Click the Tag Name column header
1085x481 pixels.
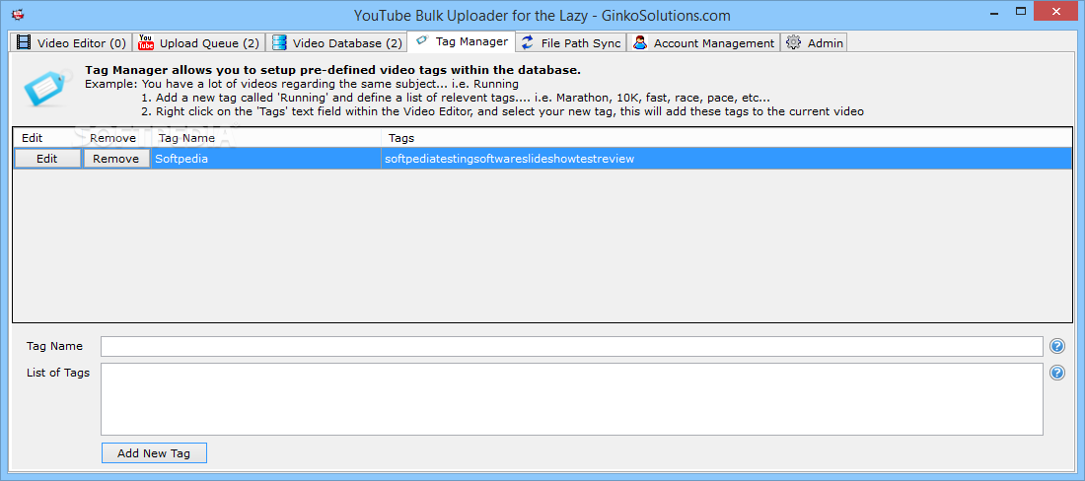tap(266, 138)
